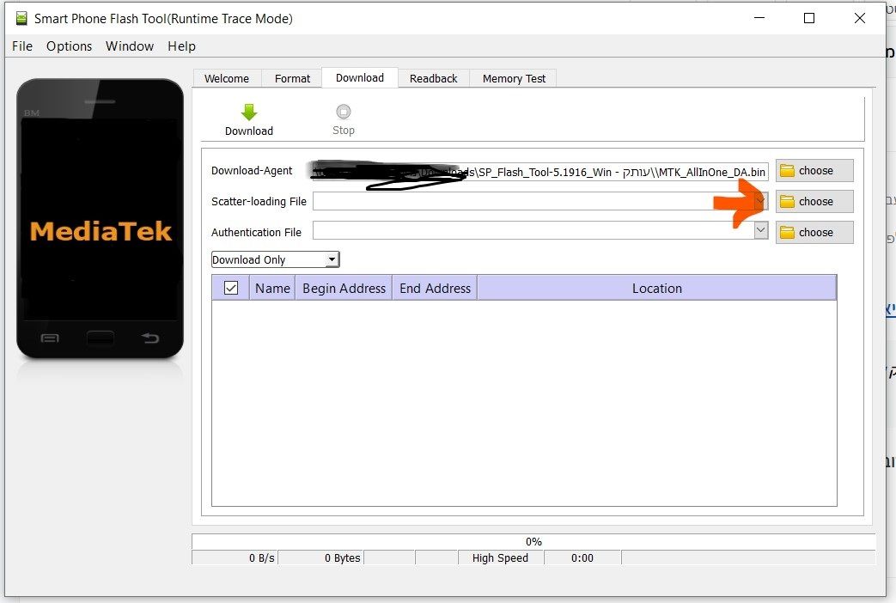Image resolution: width=896 pixels, height=603 pixels.
Task: Expand the Scatter-loading File dropdown arrow
Action: point(760,201)
